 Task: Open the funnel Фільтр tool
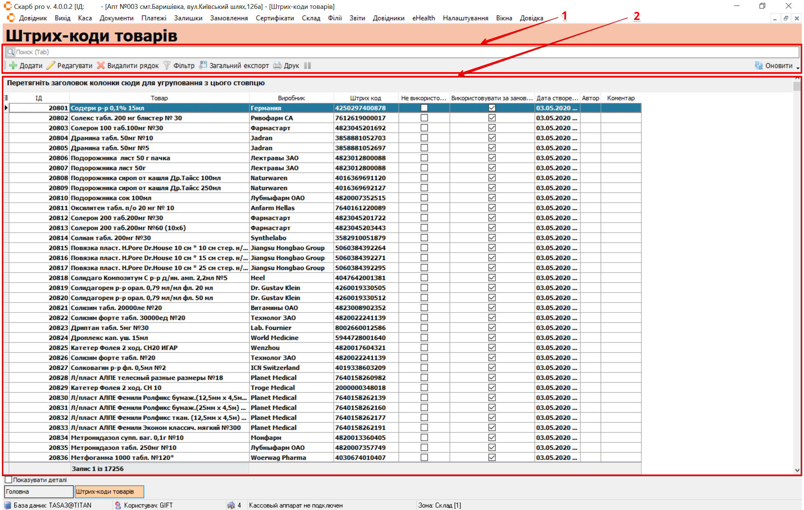(167, 65)
